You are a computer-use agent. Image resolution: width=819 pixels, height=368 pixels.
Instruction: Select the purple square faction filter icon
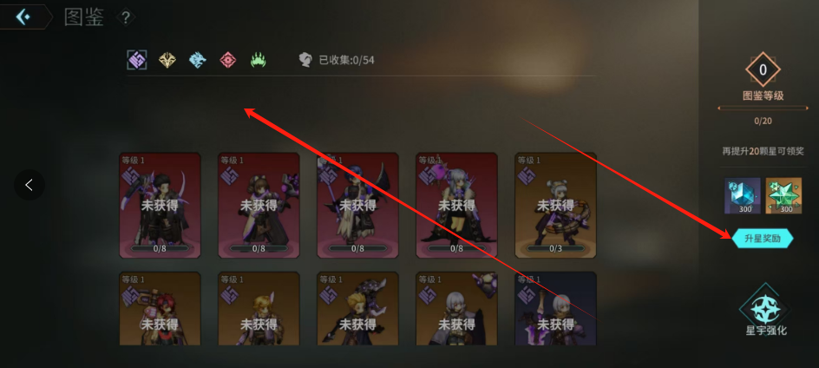pyautogui.click(x=137, y=60)
